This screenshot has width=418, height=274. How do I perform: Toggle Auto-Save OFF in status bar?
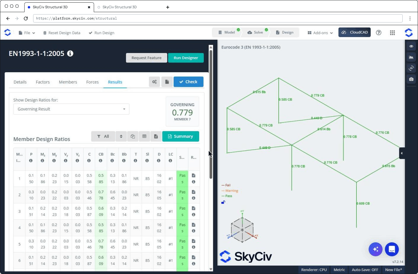click(x=365, y=270)
